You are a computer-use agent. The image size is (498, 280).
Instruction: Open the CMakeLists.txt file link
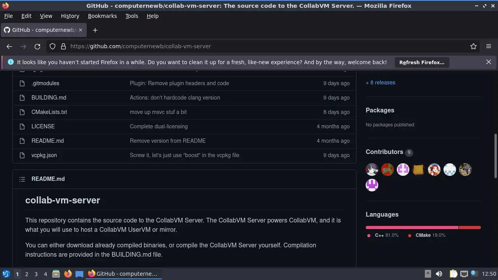point(49,112)
